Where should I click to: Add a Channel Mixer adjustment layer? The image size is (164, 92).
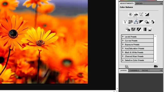[152, 22]
